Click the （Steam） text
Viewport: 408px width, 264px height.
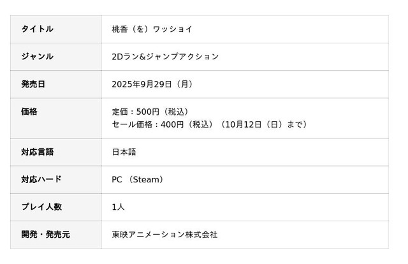point(146,179)
